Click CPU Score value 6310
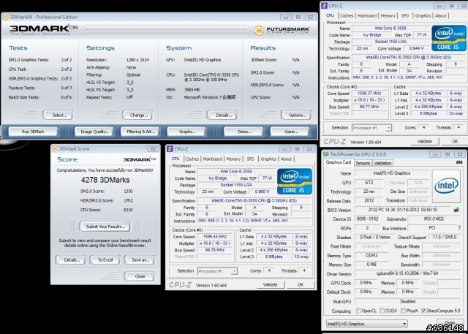Screen dimensions: 468x334 (x=128, y=210)
